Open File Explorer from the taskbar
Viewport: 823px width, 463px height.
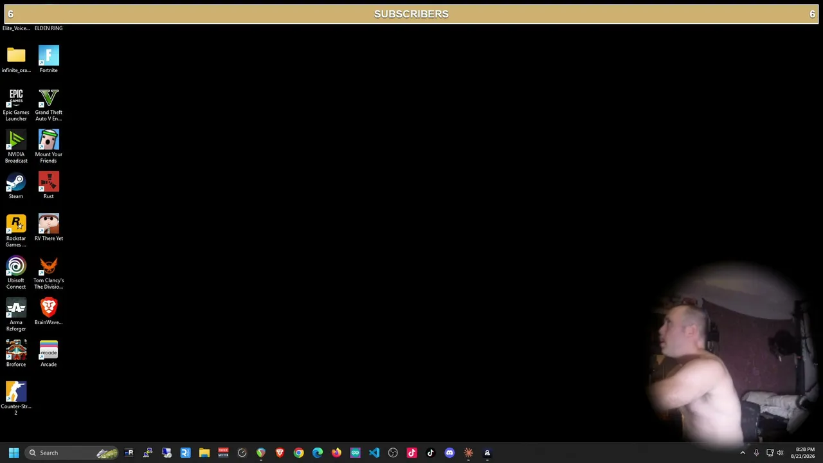pyautogui.click(x=204, y=453)
